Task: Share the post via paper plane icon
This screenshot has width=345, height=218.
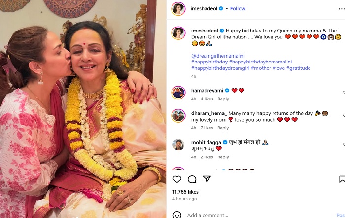Action: [207, 179]
